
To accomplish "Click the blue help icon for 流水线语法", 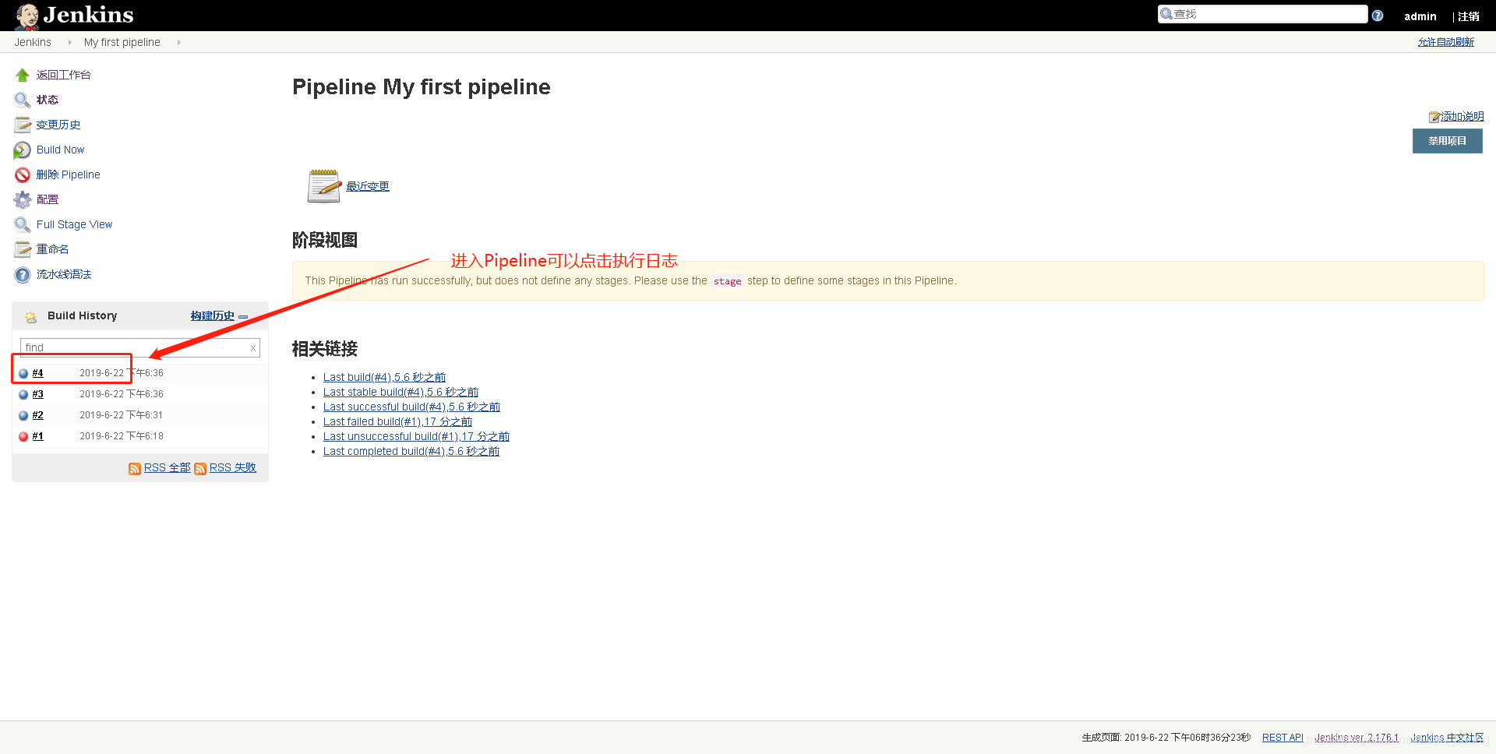I will [x=22, y=274].
